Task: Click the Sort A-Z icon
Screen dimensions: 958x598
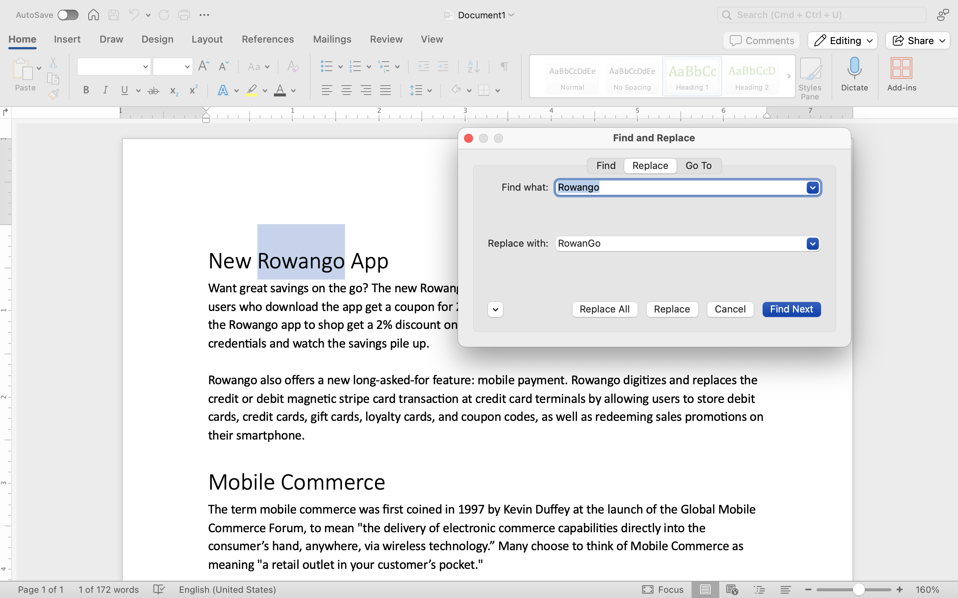Action: (473, 67)
